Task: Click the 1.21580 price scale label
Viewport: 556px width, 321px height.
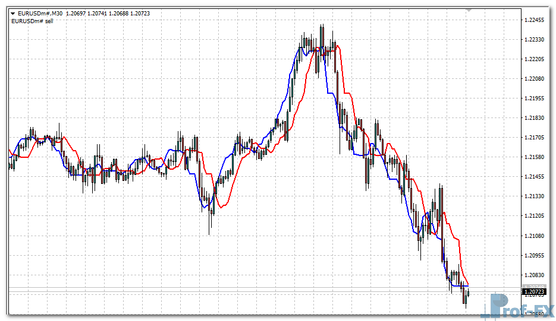Action: [535, 157]
